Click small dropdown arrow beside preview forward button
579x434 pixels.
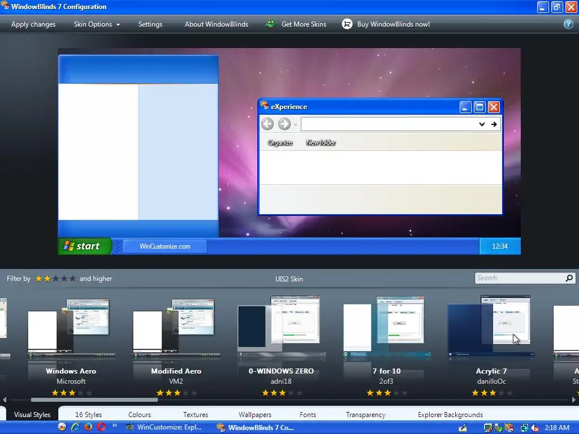tap(295, 125)
